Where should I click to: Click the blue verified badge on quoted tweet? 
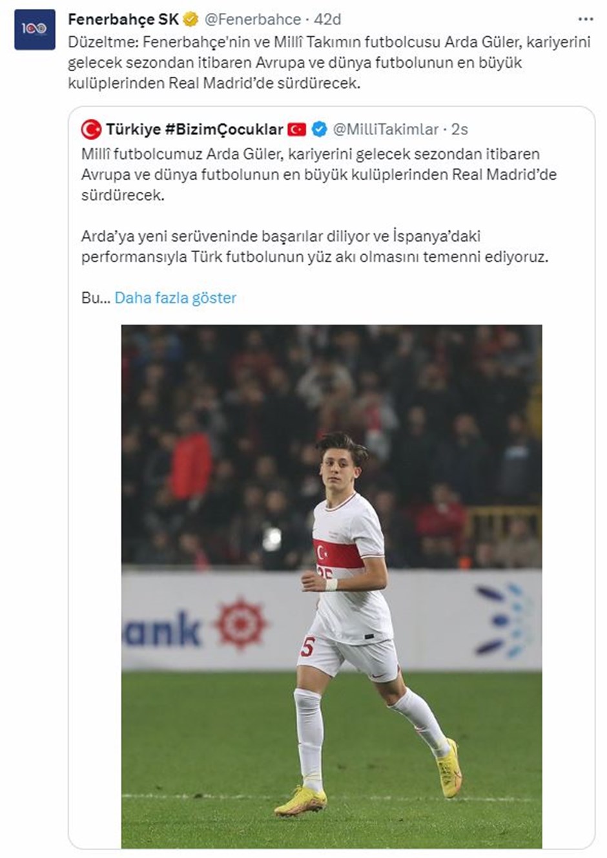[319, 130]
